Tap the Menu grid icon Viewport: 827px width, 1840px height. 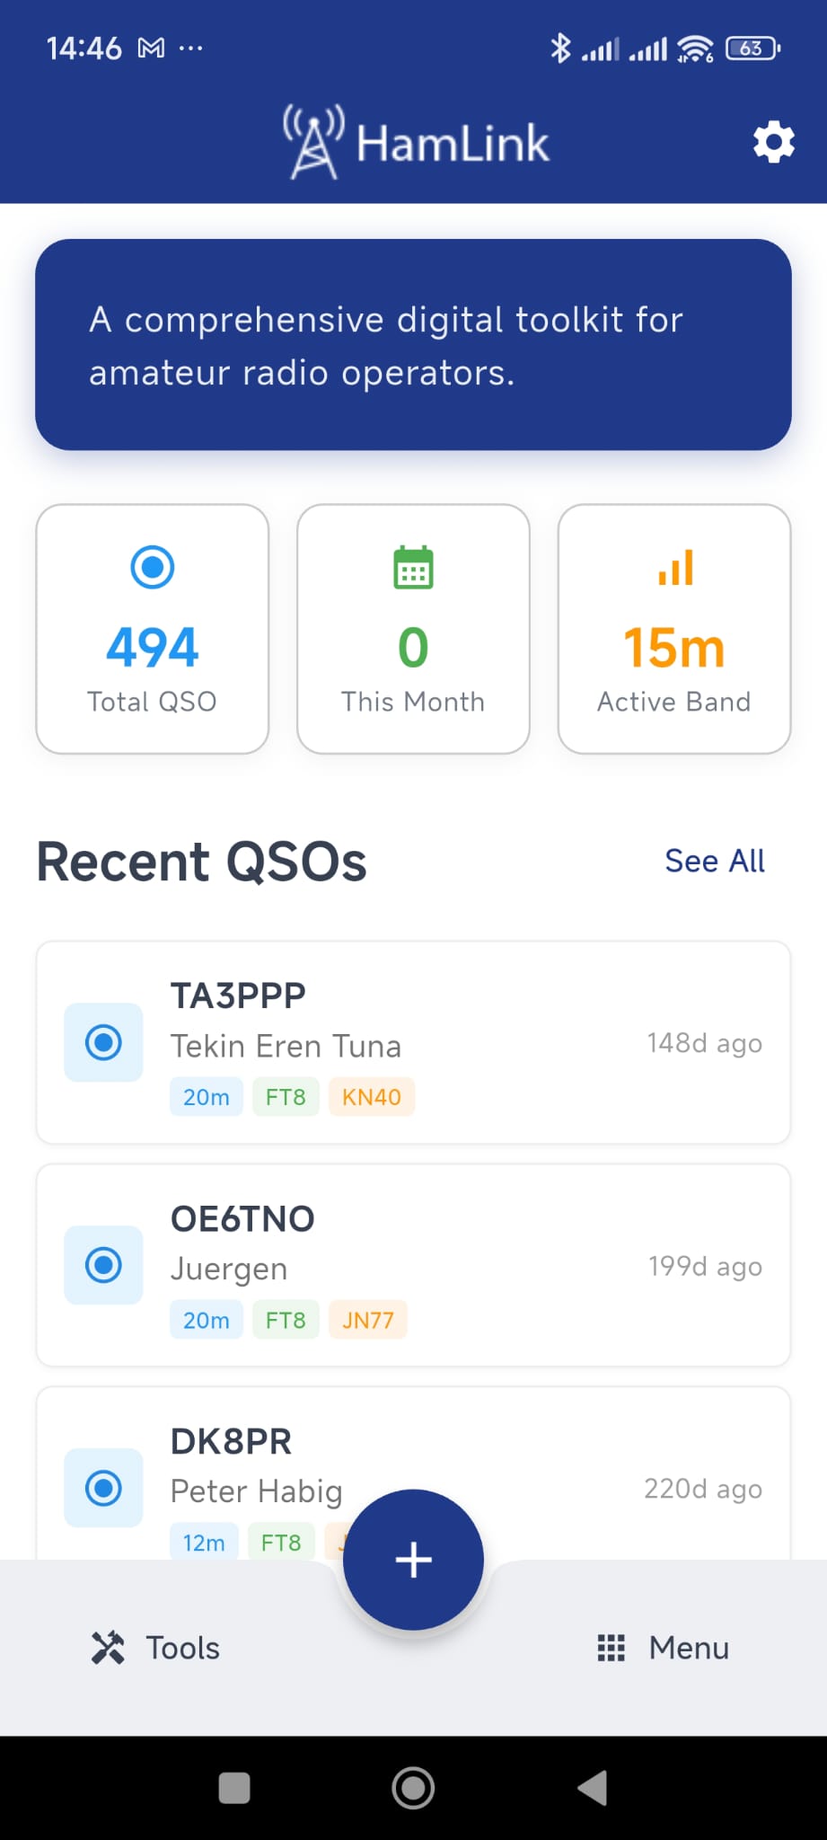(611, 1648)
